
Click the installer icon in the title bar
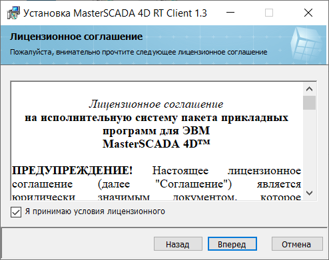[x=13, y=13]
